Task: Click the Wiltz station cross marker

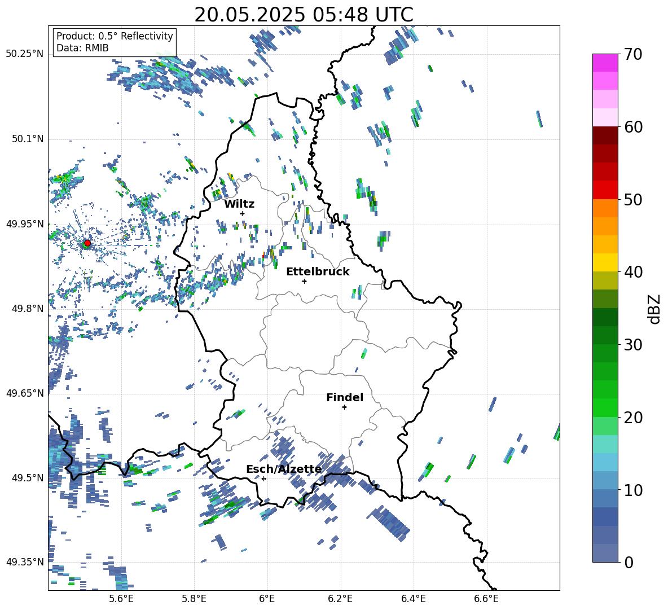Action: (x=243, y=213)
